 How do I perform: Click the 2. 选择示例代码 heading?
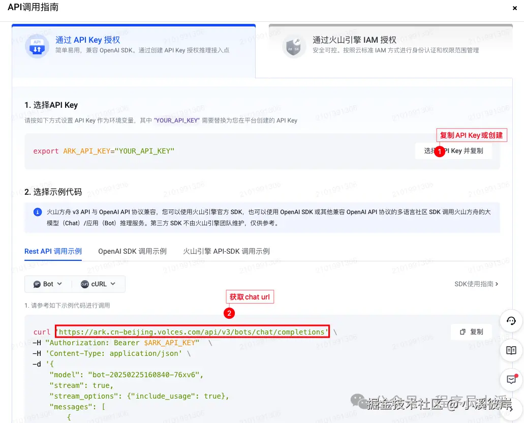pyautogui.click(x=53, y=192)
